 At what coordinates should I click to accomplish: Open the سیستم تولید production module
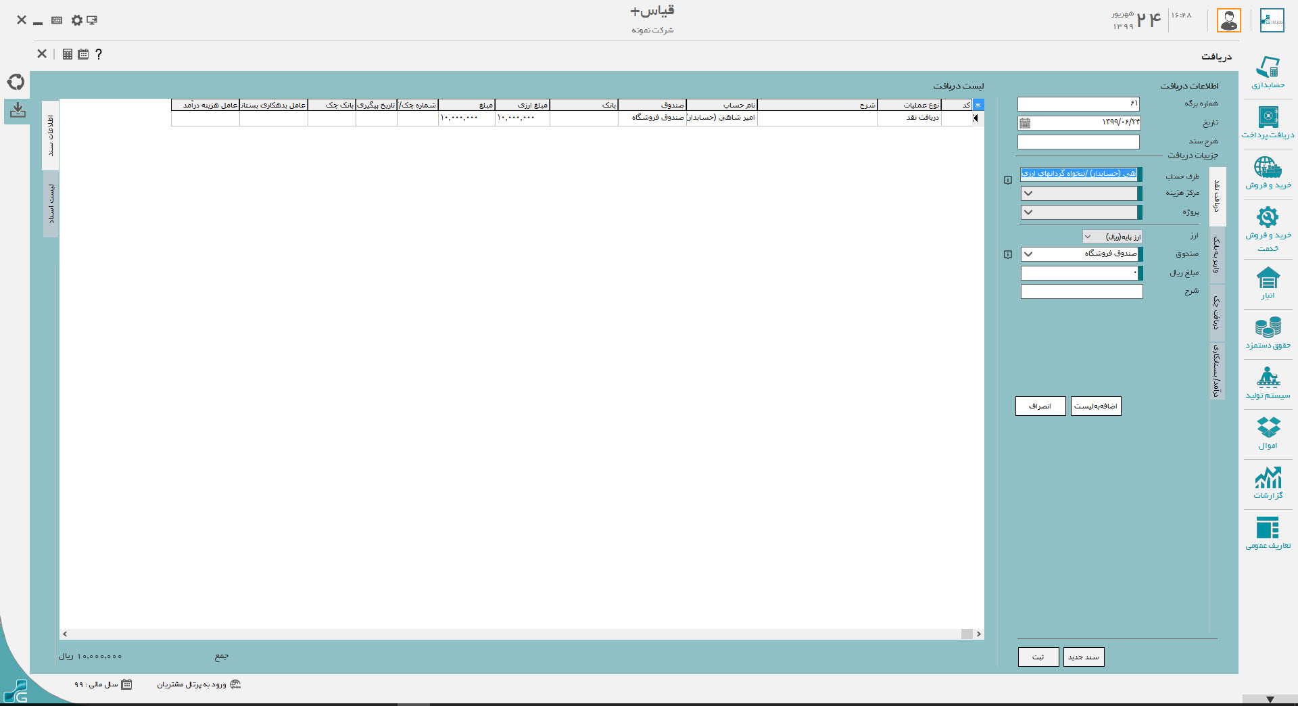(1268, 383)
